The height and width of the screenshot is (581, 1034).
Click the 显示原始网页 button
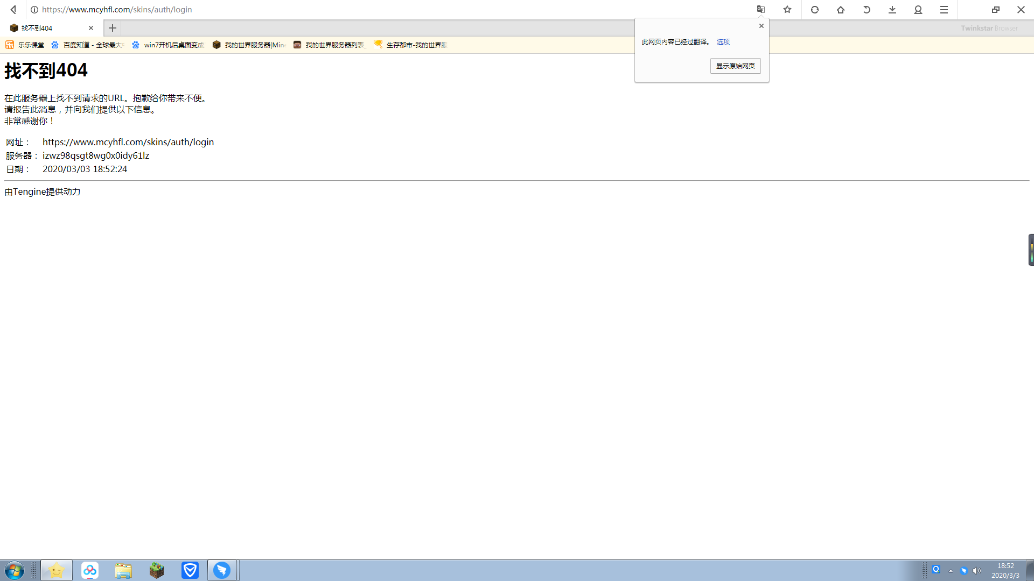(735, 66)
